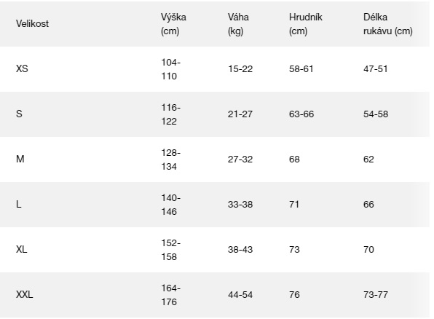Select the M size label

20,159
